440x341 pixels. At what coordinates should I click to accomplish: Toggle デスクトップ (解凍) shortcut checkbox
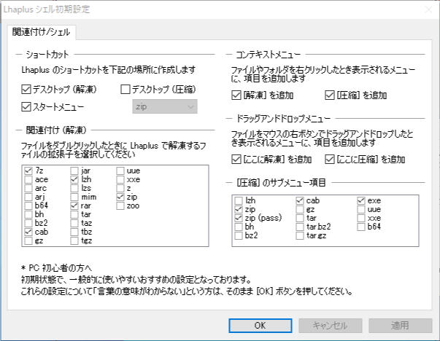point(26,90)
